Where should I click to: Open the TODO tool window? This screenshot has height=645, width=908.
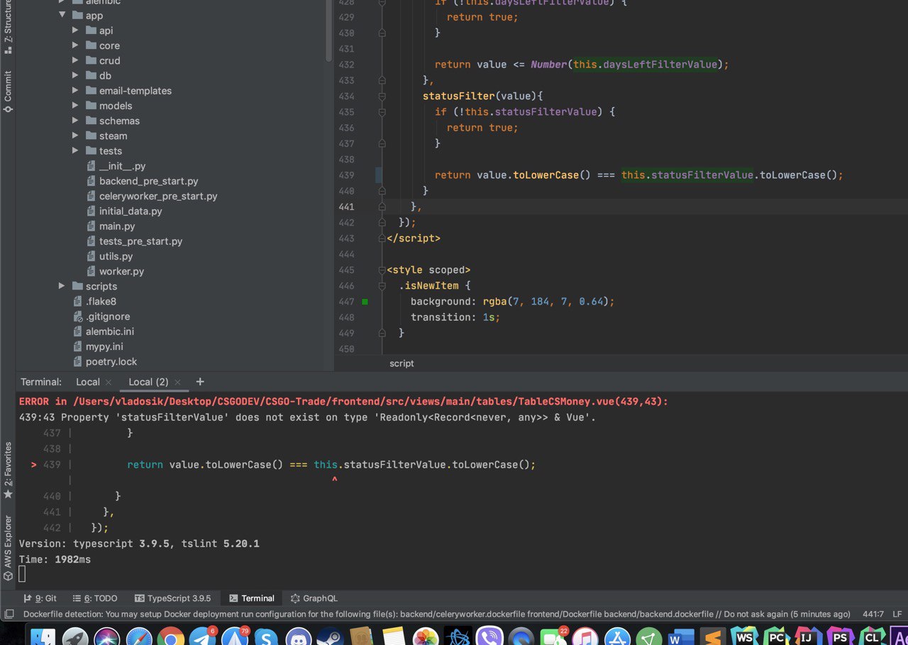[x=95, y=598]
